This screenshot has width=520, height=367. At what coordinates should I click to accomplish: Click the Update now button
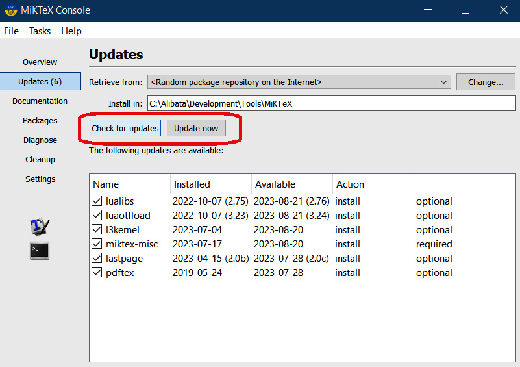point(196,128)
